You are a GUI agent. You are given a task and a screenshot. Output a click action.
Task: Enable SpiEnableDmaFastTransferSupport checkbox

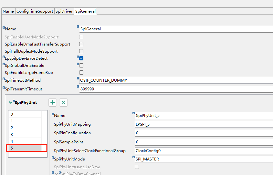[81, 44]
